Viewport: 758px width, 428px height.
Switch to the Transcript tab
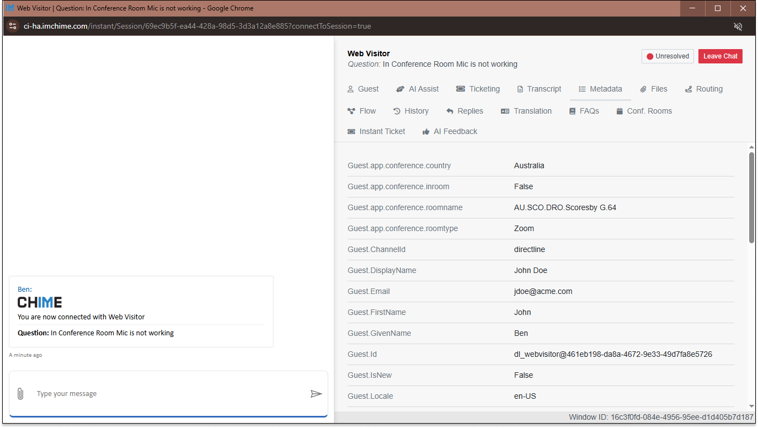tap(538, 89)
